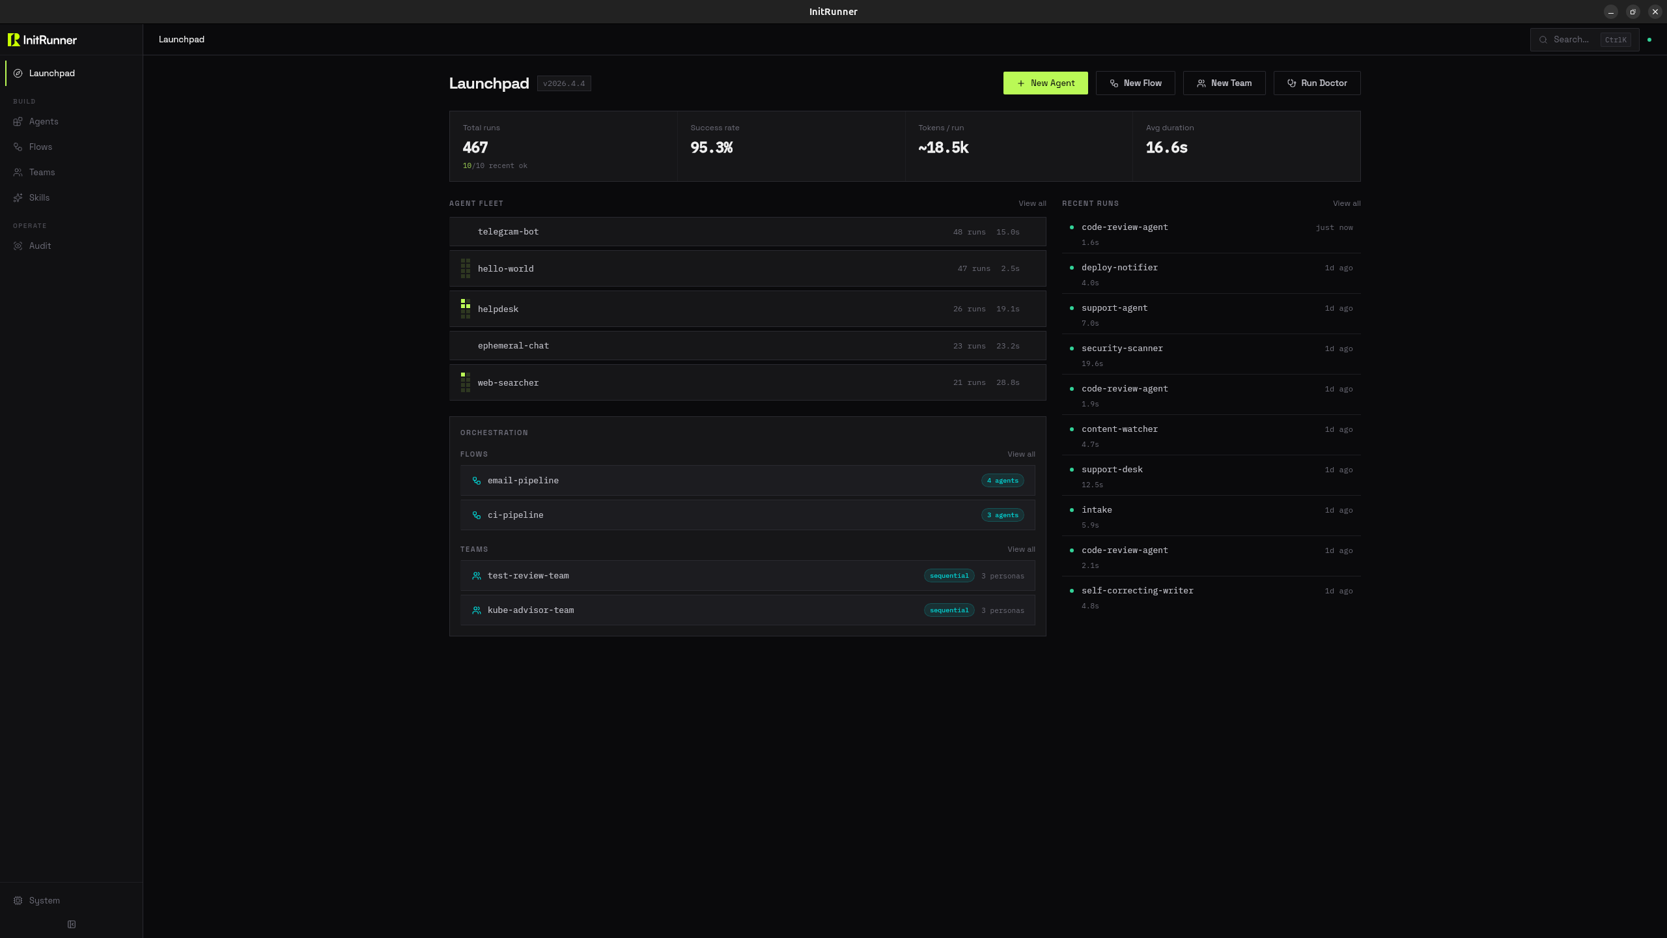The height and width of the screenshot is (938, 1667).
Task: Click the Audit icon in sidebar
Action: 18,246
